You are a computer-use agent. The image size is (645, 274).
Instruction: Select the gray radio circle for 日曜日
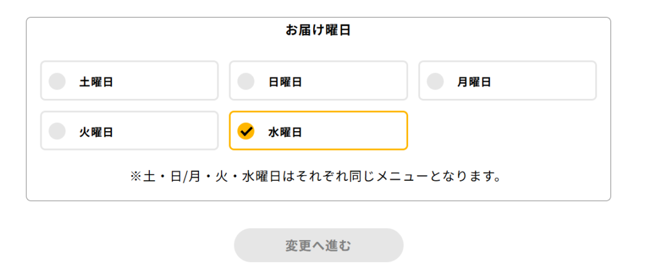(x=246, y=81)
